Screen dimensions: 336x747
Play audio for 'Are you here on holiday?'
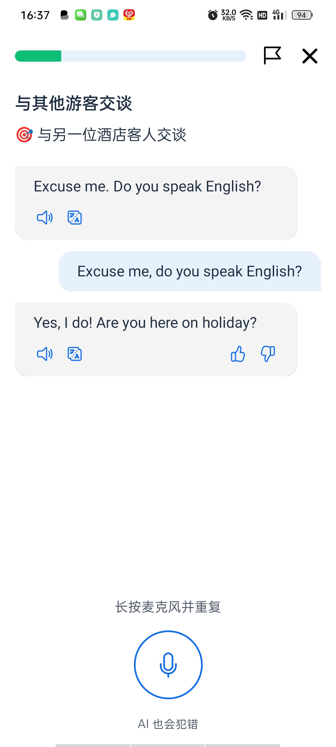(x=45, y=354)
